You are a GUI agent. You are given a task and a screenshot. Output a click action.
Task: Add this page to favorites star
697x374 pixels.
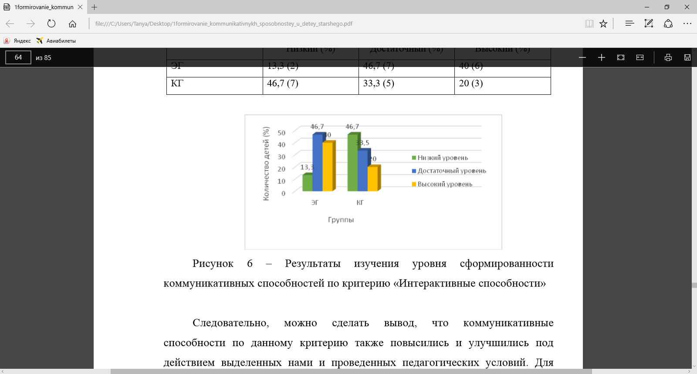603,23
